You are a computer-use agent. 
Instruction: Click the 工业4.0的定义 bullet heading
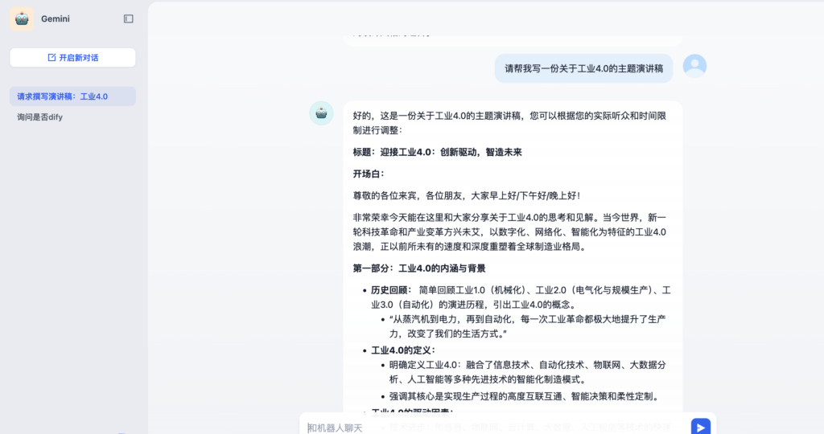coord(402,350)
